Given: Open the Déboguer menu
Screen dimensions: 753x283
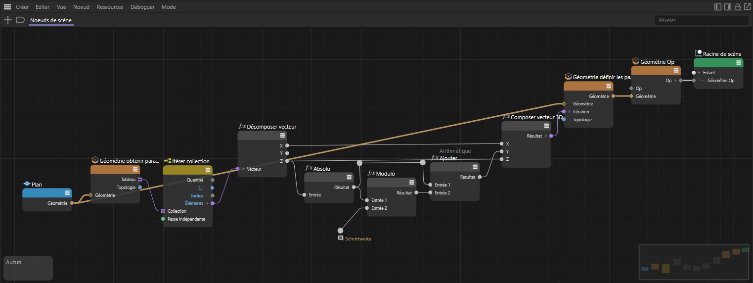Looking at the screenshot, I should point(142,7).
